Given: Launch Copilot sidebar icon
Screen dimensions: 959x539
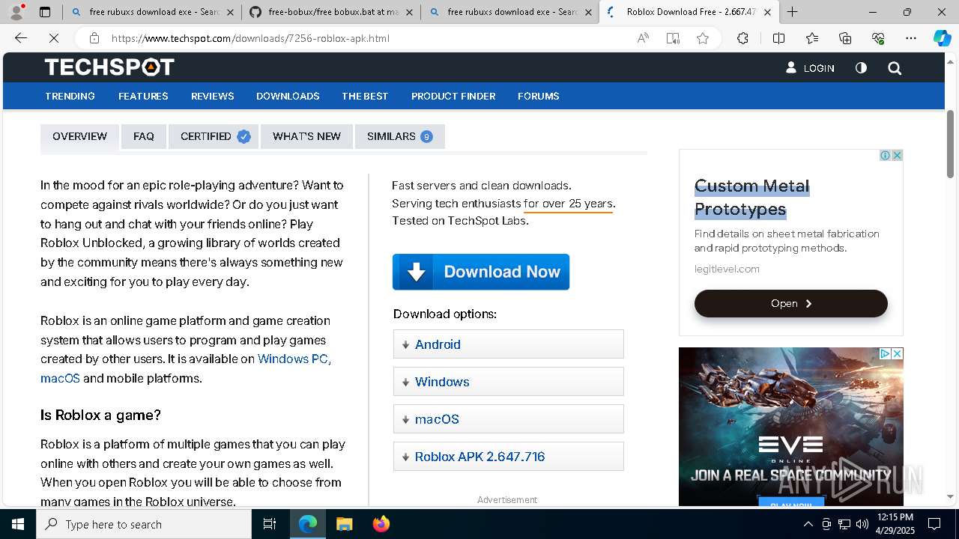Looking at the screenshot, I should coord(942,38).
